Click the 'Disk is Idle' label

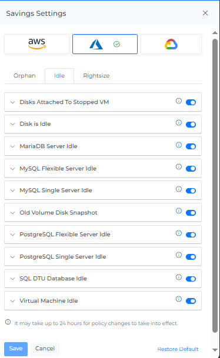(x=35, y=124)
